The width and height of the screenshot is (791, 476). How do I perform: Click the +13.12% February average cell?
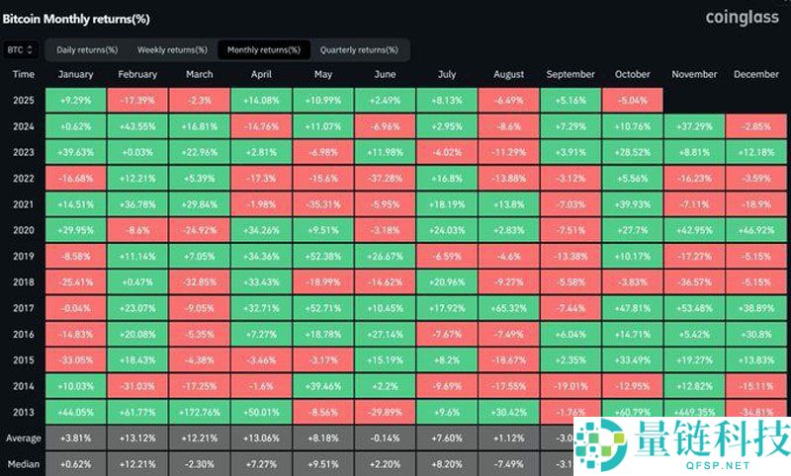coord(137,438)
